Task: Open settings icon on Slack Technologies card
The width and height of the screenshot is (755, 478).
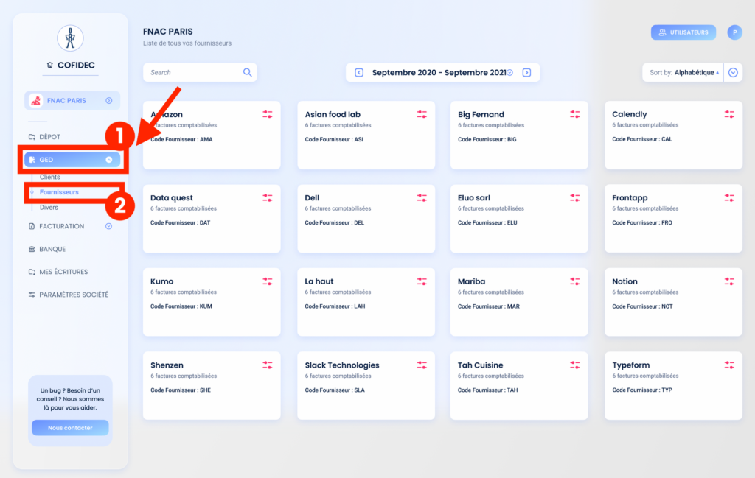Action: 422,365
